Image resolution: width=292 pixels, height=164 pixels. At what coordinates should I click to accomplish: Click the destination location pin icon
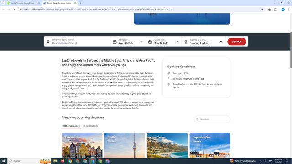point(48,41)
